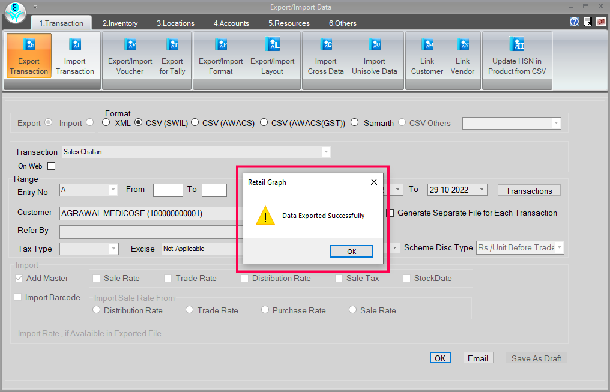This screenshot has height=392, width=610.
Task: Launch Export for Tally
Action: (172, 56)
